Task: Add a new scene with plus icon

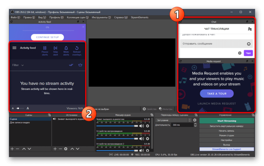Action: (x=12, y=149)
